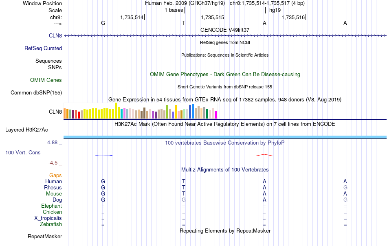Click the 4.88 upper conservation axis value

click(52, 143)
